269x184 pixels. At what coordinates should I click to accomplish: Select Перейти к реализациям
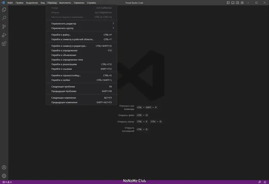tap(81, 64)
